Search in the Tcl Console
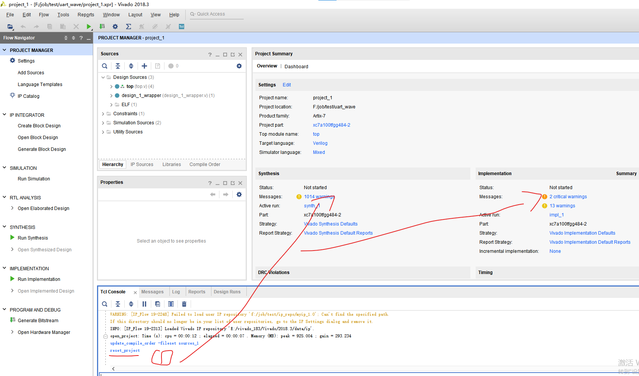The image size is (639, 376). coord(105,304)
